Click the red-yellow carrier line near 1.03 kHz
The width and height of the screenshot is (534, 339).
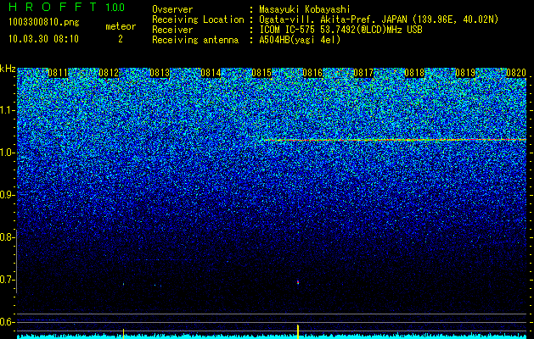(x=394, y=140)
